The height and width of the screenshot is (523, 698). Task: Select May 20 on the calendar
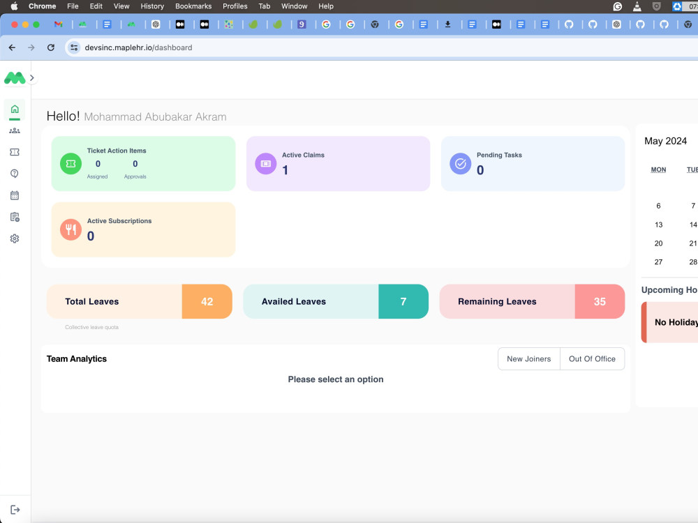pos(658,243)
